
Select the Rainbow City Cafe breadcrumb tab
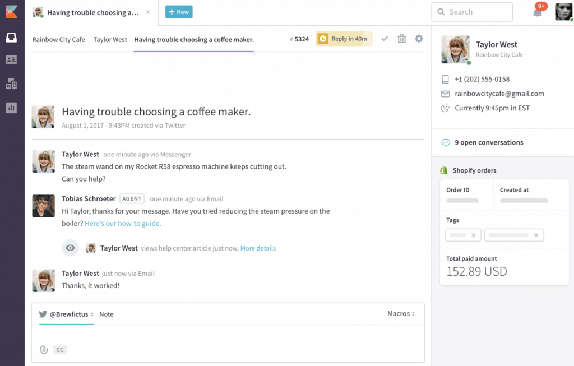(x=58, y=40)
